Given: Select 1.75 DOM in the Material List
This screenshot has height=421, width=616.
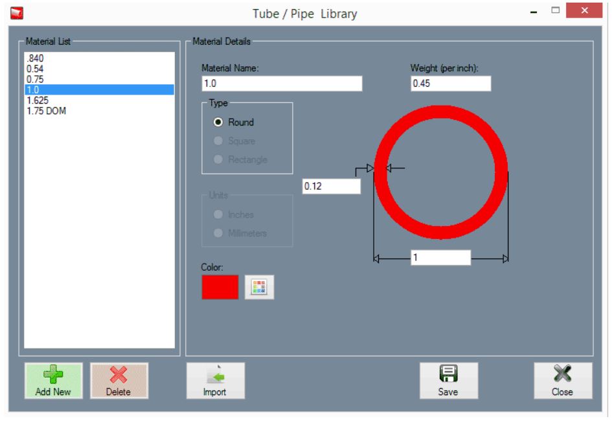Looking at the screenshot, I should click(99, 111).
